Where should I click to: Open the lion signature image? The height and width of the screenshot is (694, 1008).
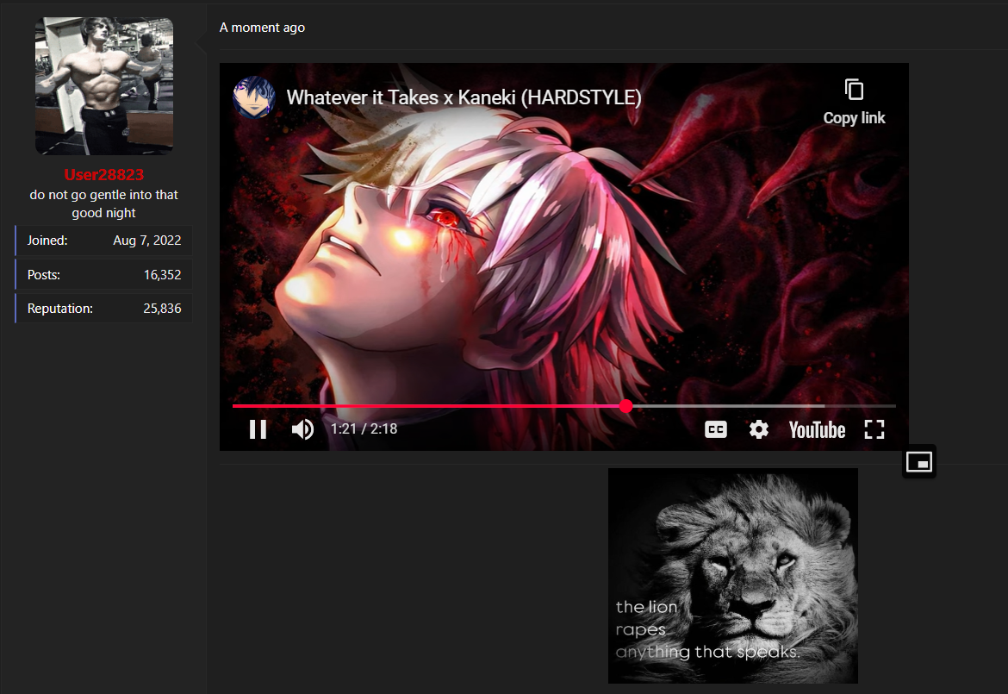point(733,576)
